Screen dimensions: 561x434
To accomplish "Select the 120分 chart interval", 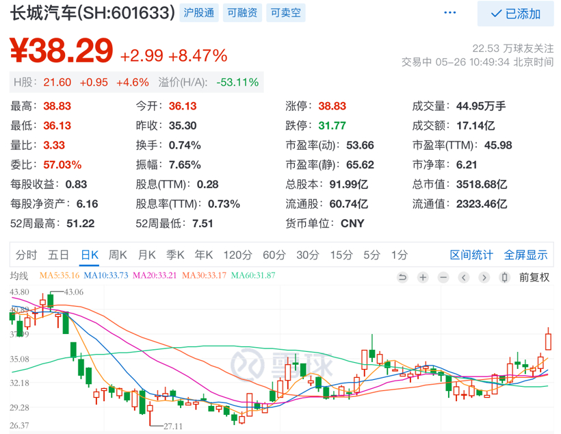I will click(238, 255).
